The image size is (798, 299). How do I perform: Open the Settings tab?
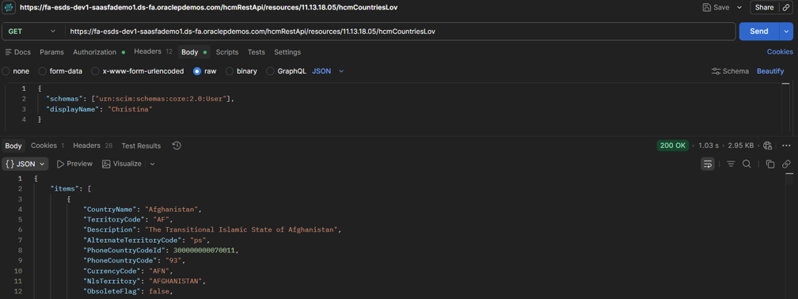pyautogui.click(x=287, y=52)
